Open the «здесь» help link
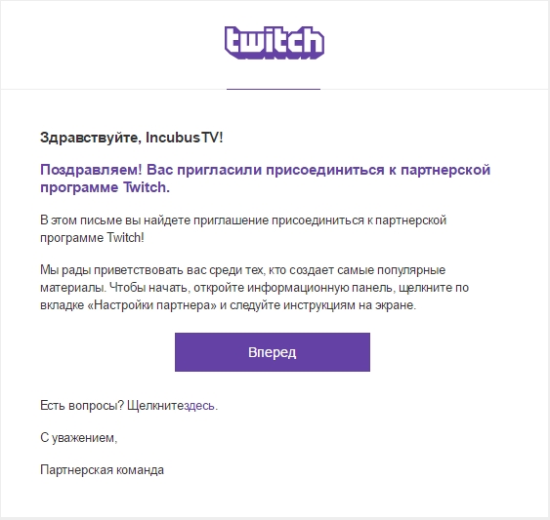 click(199, 406)
